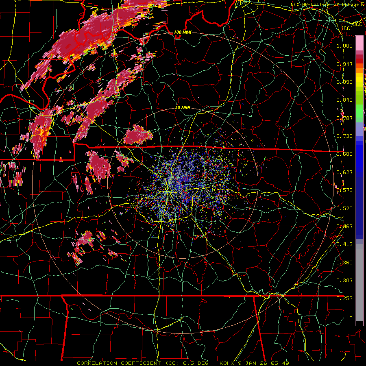Click the 0.787 scale value
The width and height of the screenshot is (366, 366).
tap(344, 118)
